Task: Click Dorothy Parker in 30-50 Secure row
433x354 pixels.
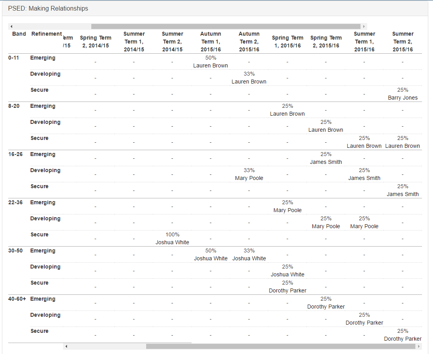Action: [x=288, y=290]
